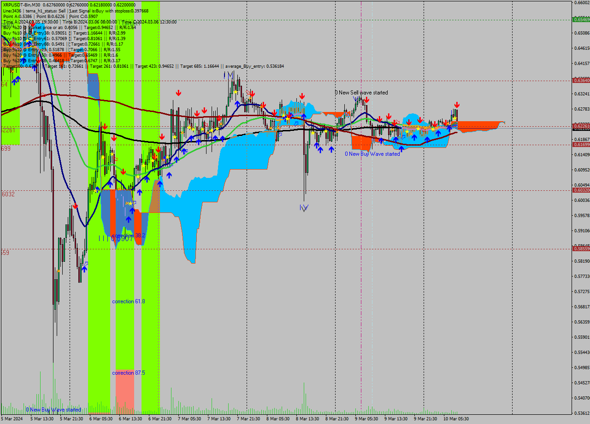Click the bottom-left '0 New Buy Wave started' label
Image resolution: width=590 pixels, height=424 pixels.
(x=53, y=410)
